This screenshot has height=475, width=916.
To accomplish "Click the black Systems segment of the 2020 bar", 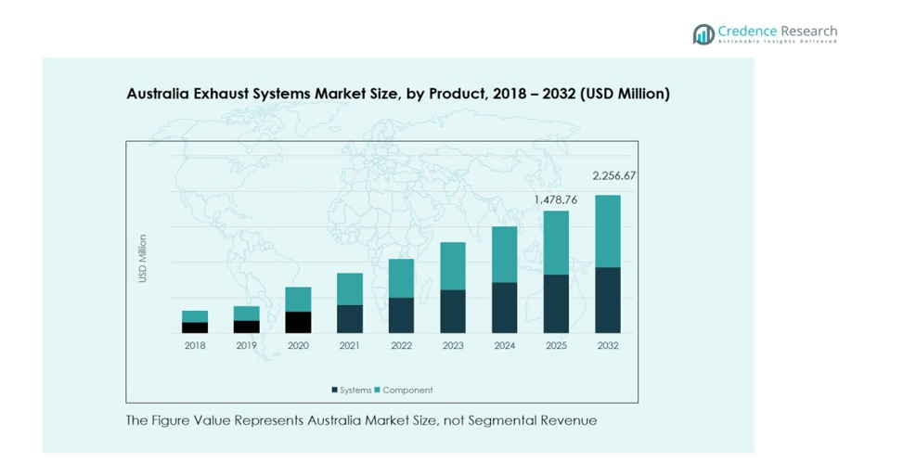I will pos(298,322).
